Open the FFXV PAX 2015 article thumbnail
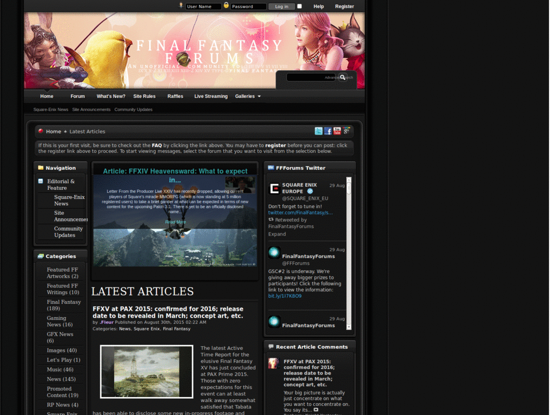554x415 pixels. click(147, 372)
